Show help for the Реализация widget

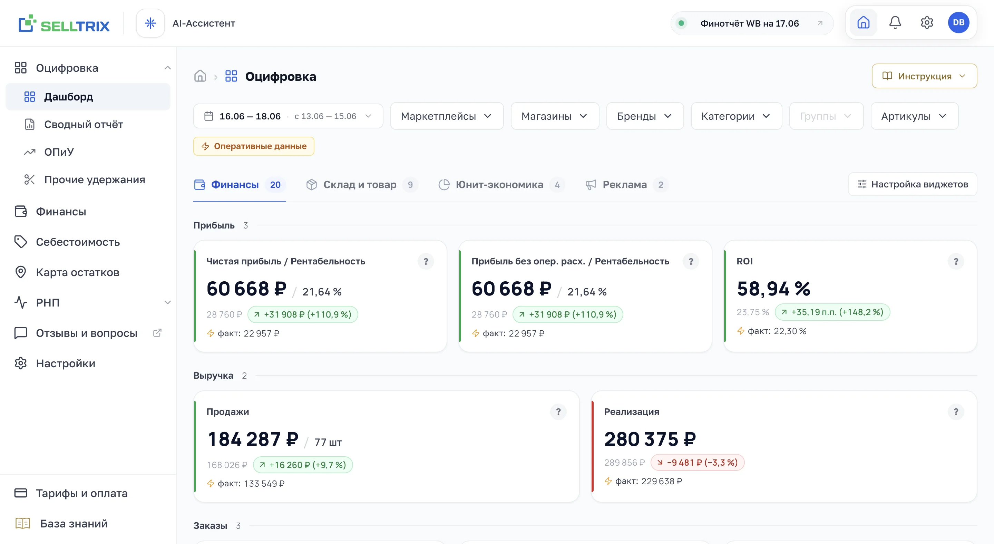(x=956, y=412)
